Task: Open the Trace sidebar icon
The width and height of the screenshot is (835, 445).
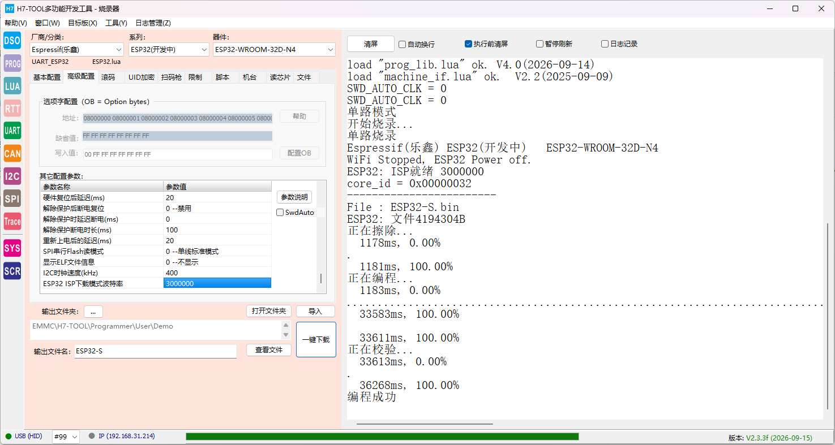Action: click(12, 221)
